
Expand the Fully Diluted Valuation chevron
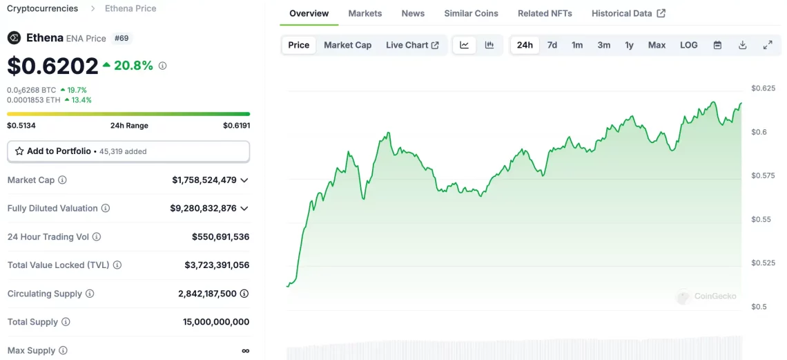click(x=244, y=208)
